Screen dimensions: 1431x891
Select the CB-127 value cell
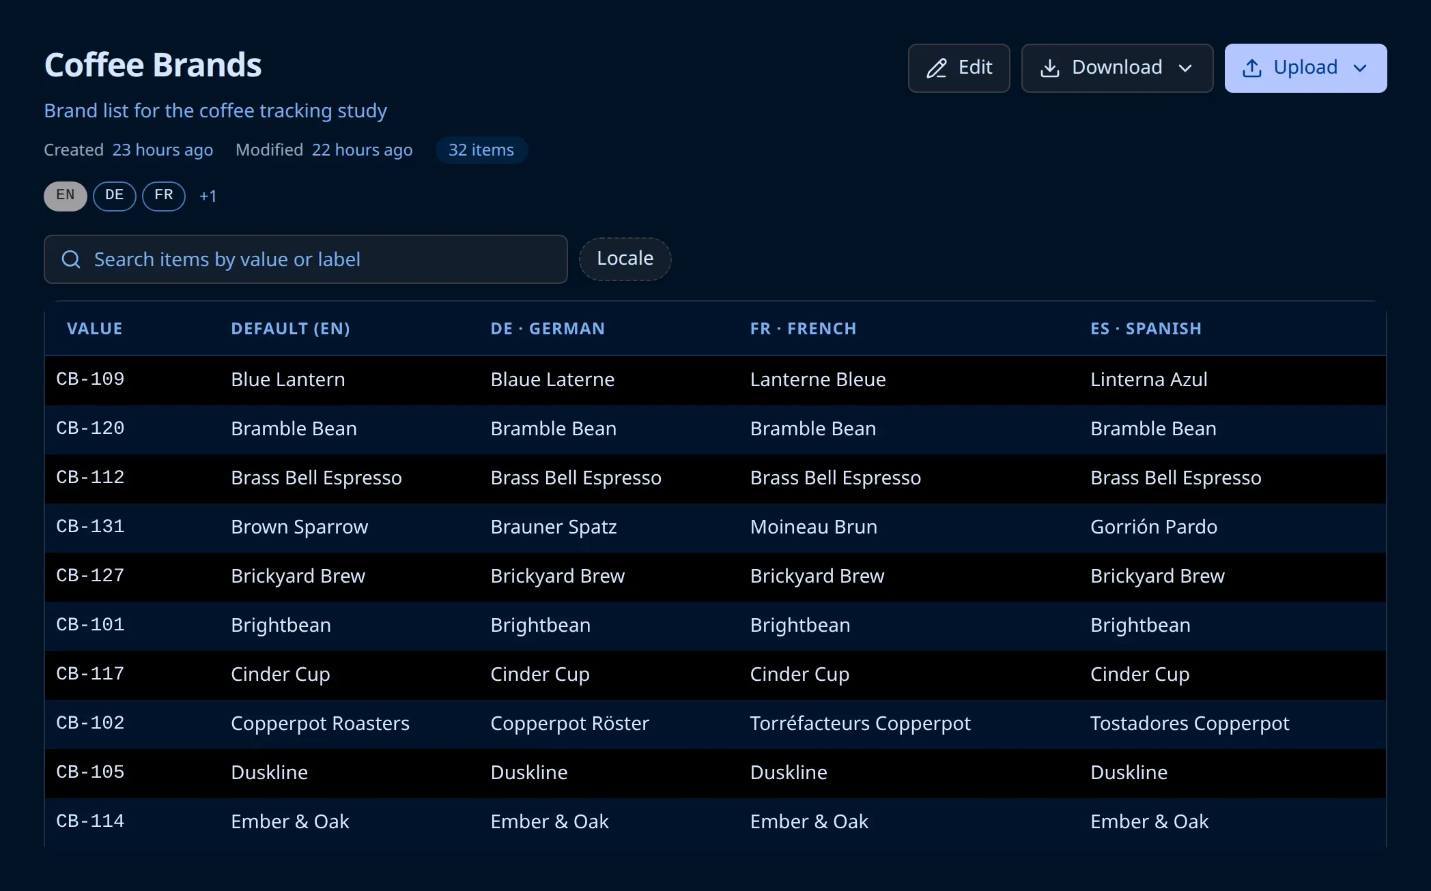[90, 576]
